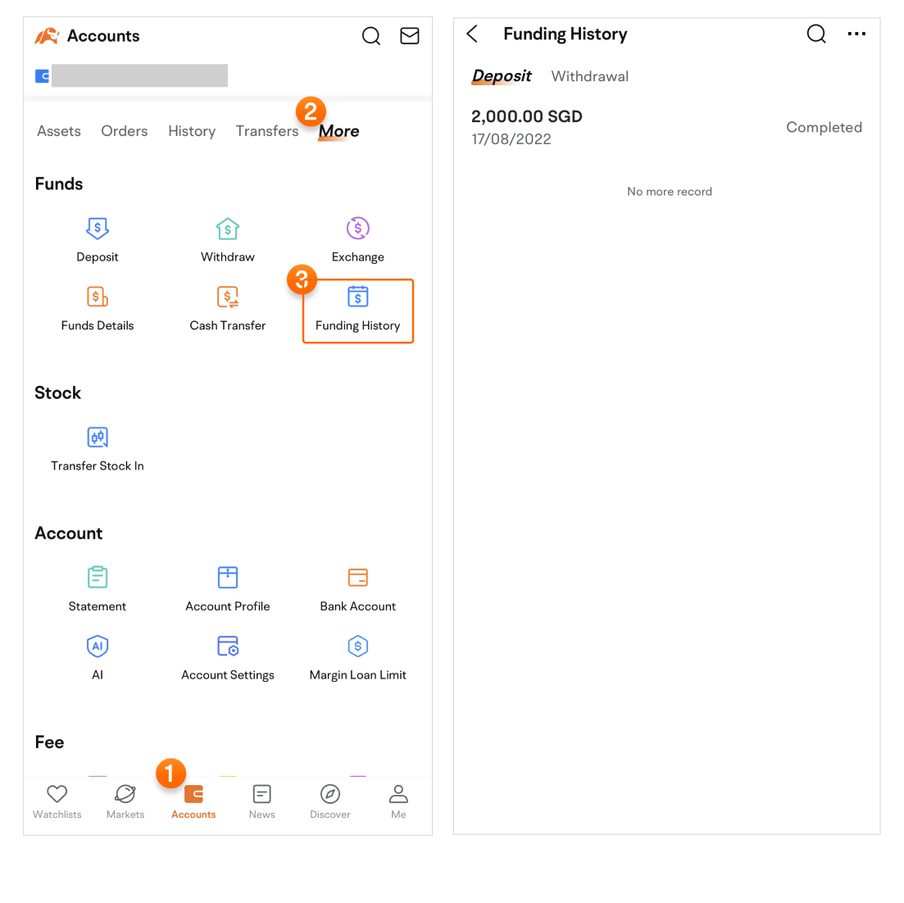Open the mail inbox icon

(410, 36)
